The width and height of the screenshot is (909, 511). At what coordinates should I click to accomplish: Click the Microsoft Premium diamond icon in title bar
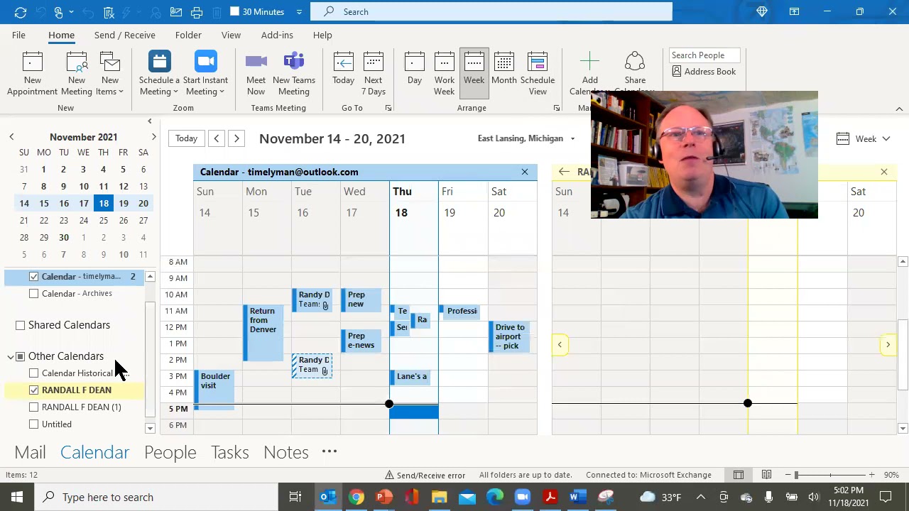[762, 12]
